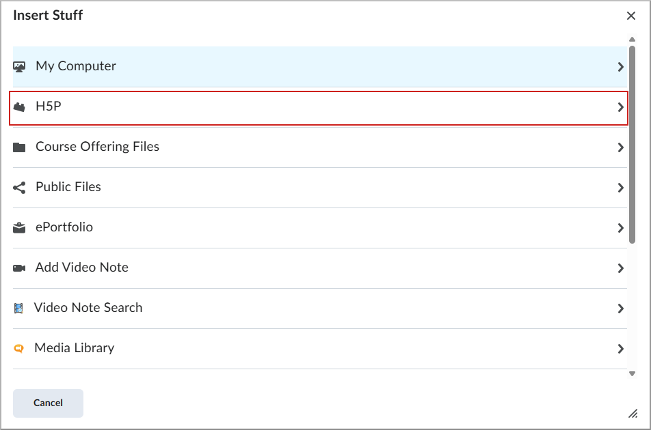This screenshot has height=430, width=651.
Task: Click the Public Files share icon
Action: coord(19,188)
